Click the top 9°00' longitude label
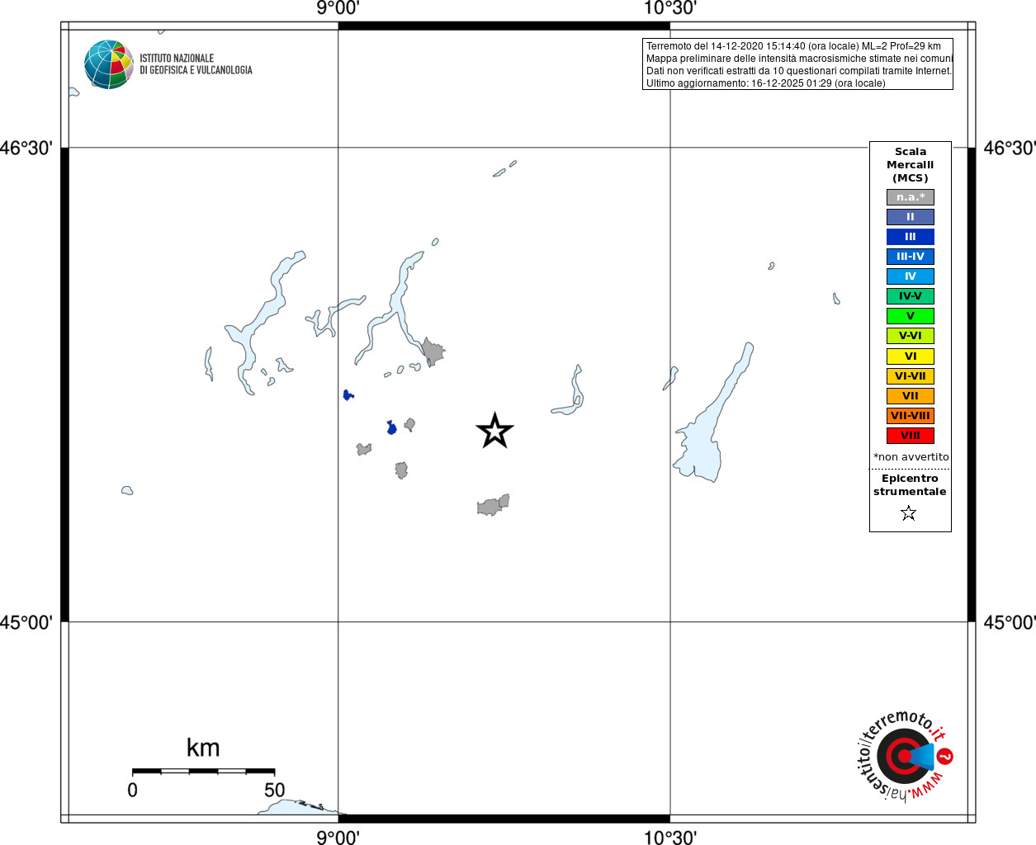Image resolution: width=1036 pixels, height=845 pixels. tap(338, 8)
